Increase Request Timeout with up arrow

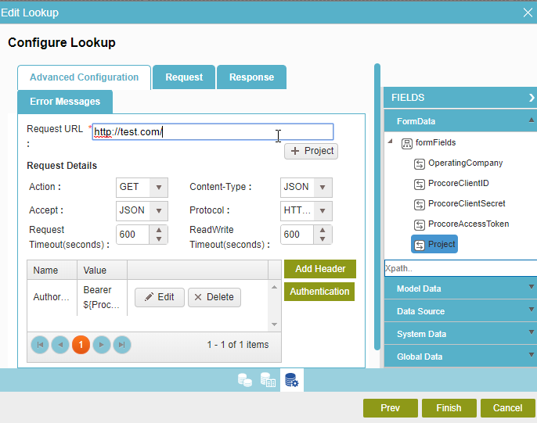pos(159,231)
